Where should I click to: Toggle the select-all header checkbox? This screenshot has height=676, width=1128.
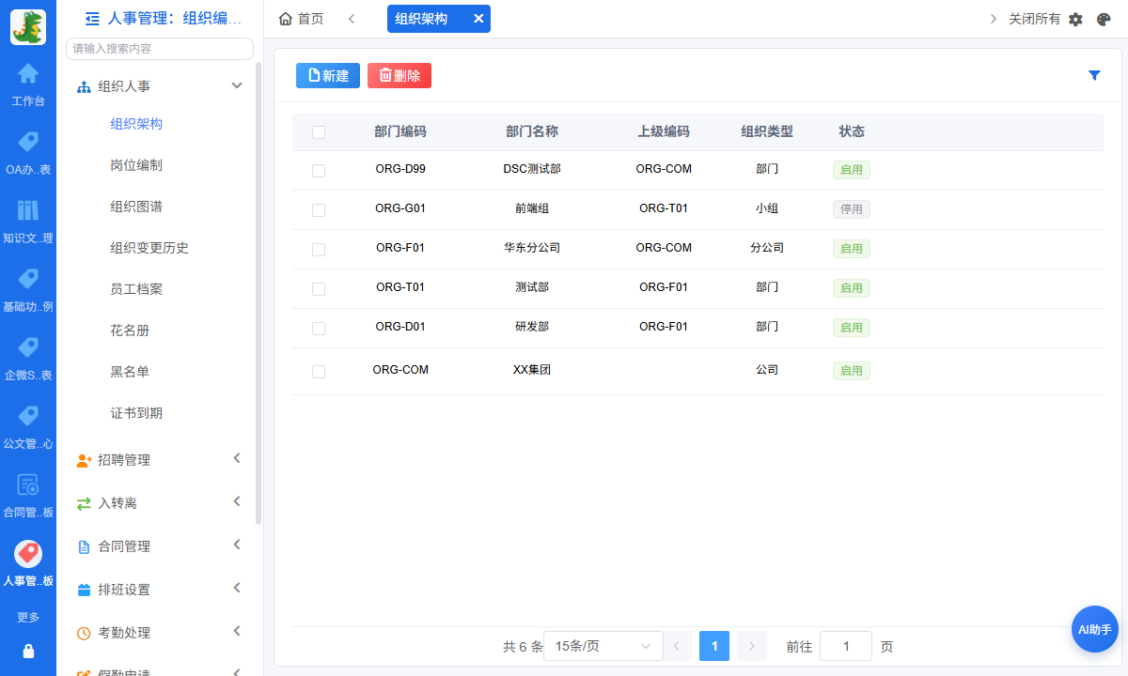(x=319, y=132)
